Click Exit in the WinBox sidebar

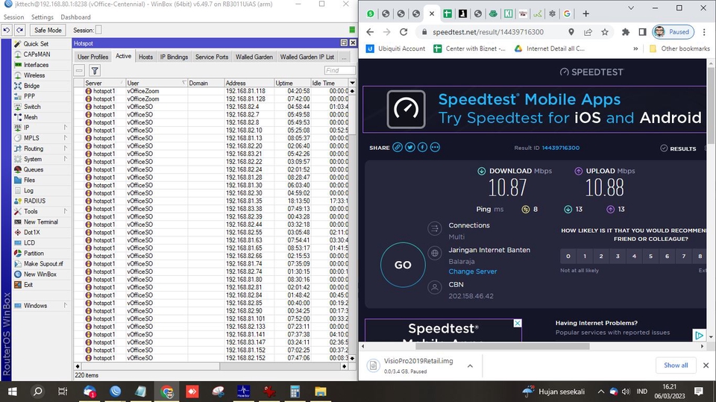28,285
